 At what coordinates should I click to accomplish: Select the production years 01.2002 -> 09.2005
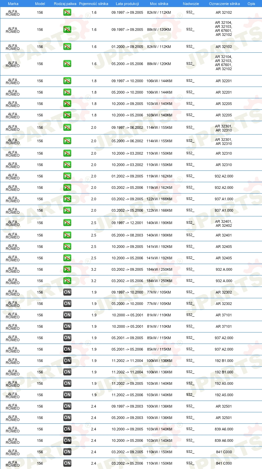[x=127, y=176]
